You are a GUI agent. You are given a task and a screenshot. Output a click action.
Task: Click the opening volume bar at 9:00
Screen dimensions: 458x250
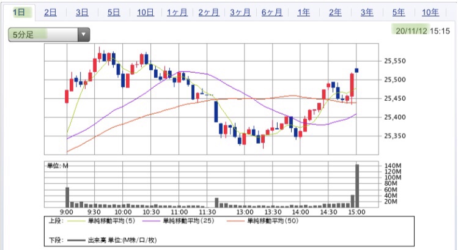click(67, 197)
